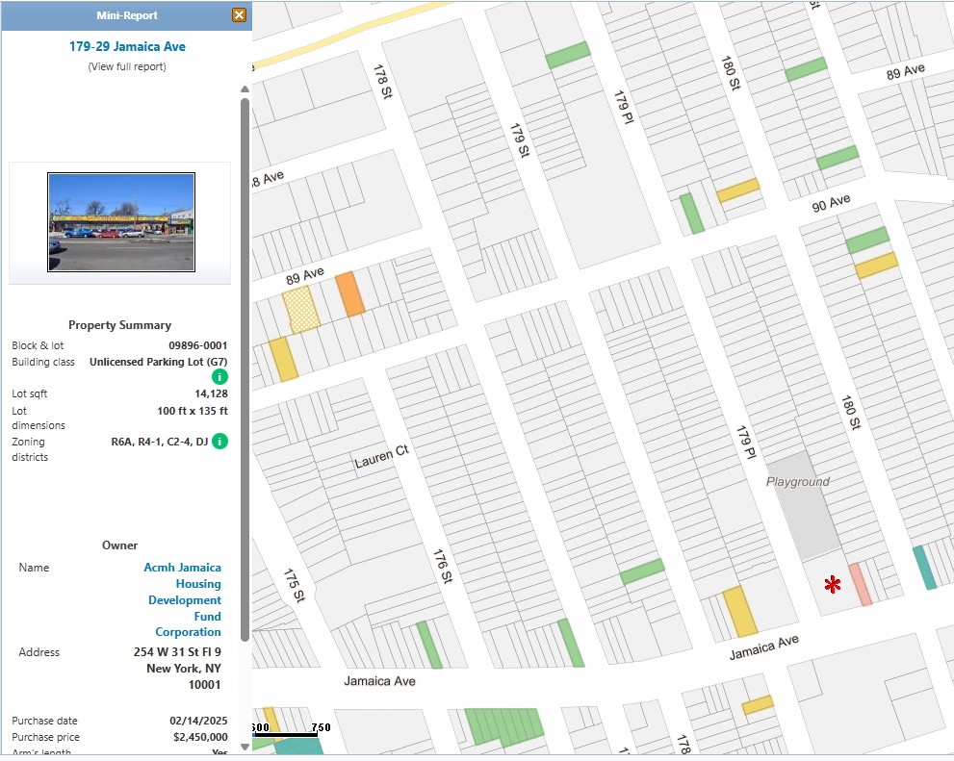Select the orange parcel on 89 Ave

coord(350,294)
